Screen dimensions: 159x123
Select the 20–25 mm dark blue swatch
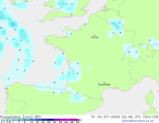45,120
